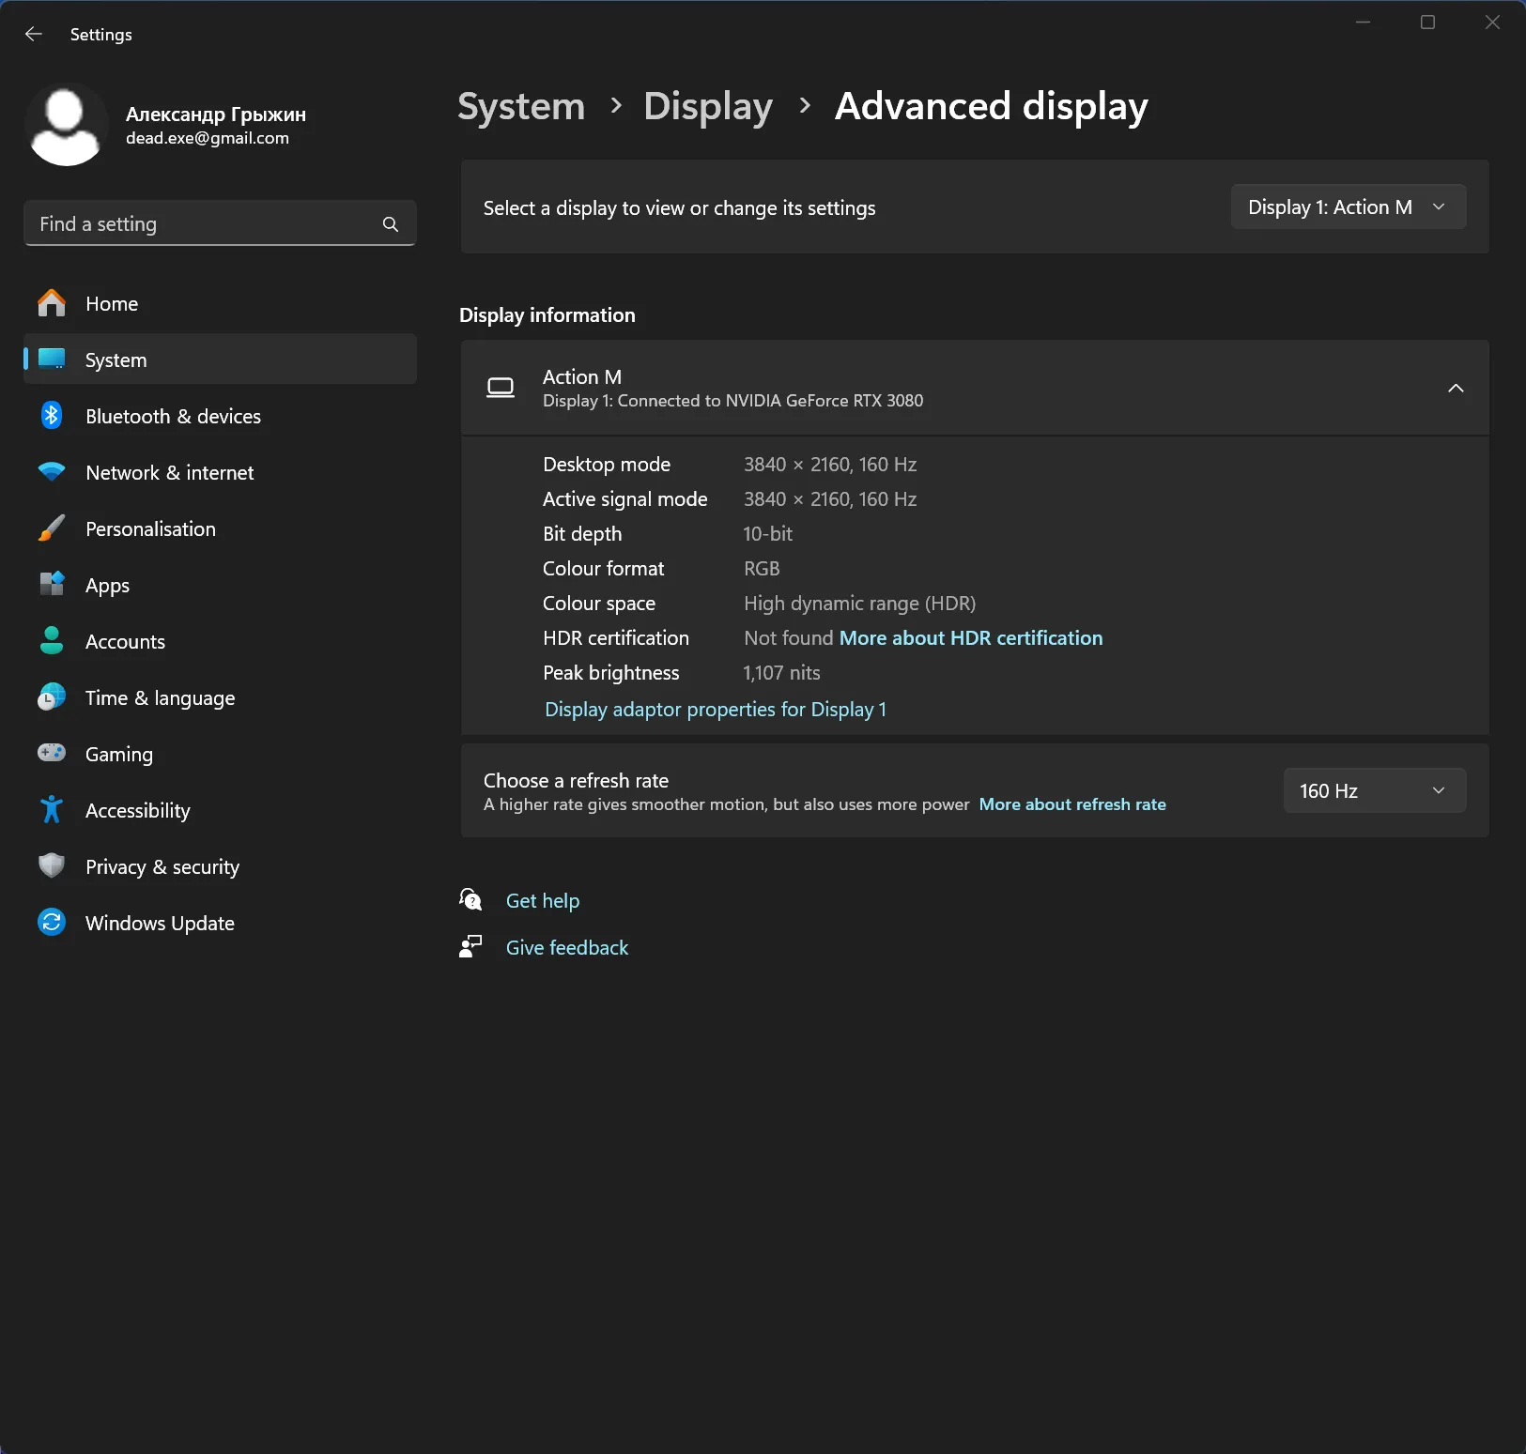Click the Home house icon in sidebar
The image size is (1526, 1454).
point(52,303)
